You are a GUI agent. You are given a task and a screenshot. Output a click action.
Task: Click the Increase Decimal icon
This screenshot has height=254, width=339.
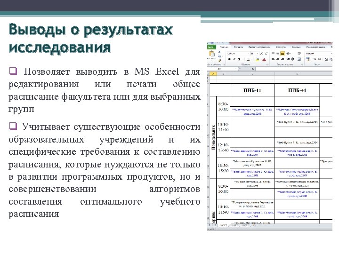pos(326,59)
